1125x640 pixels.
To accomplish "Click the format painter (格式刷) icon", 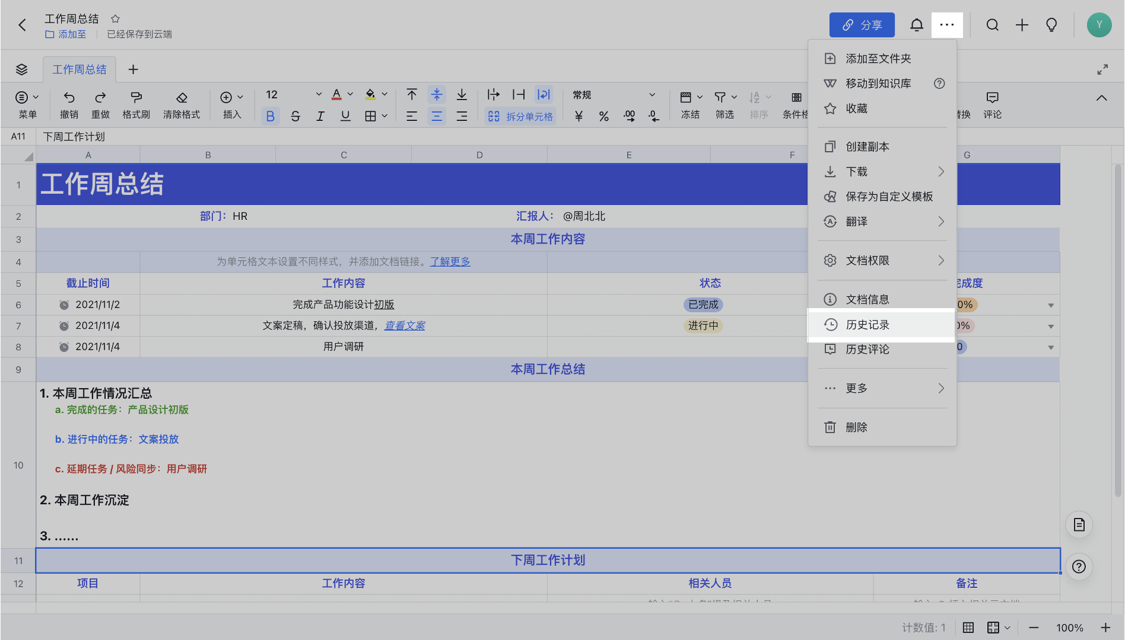I will (x=136, y=97).
